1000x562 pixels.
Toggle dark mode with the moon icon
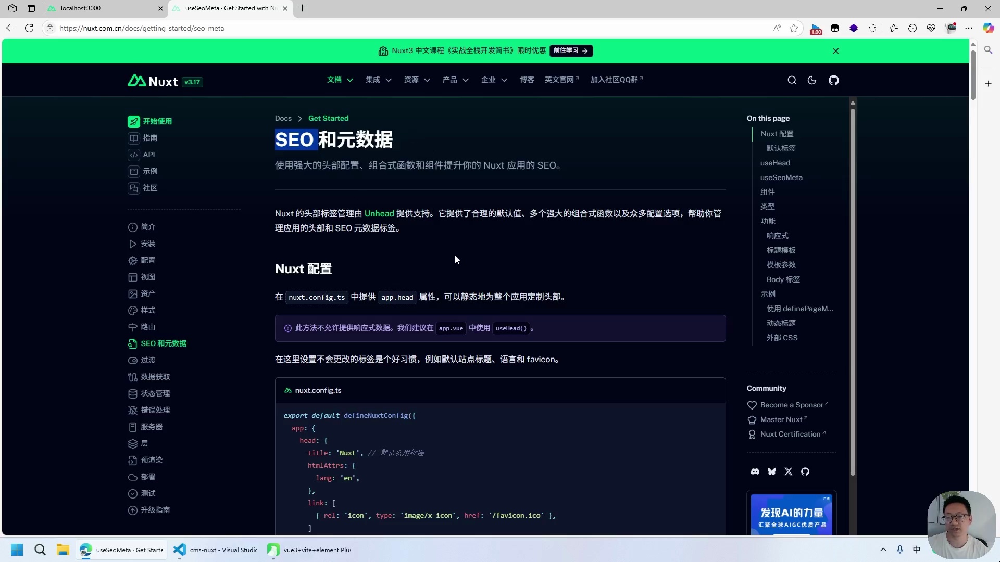coord(811,80)
